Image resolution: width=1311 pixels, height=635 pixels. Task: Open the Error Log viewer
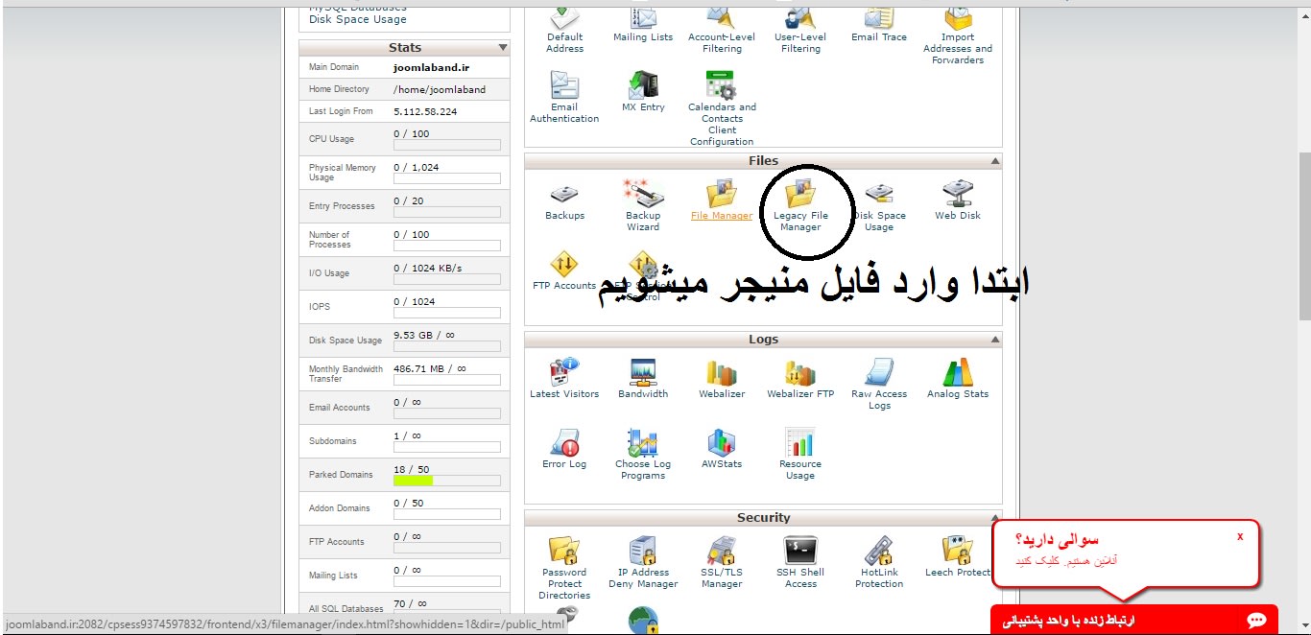click(563, 446)
